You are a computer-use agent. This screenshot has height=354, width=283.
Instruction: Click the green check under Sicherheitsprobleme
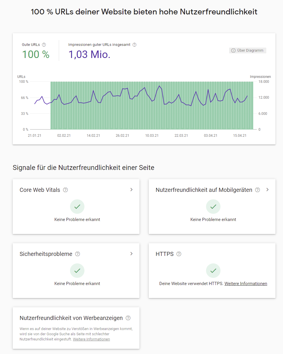pos(77,271)
